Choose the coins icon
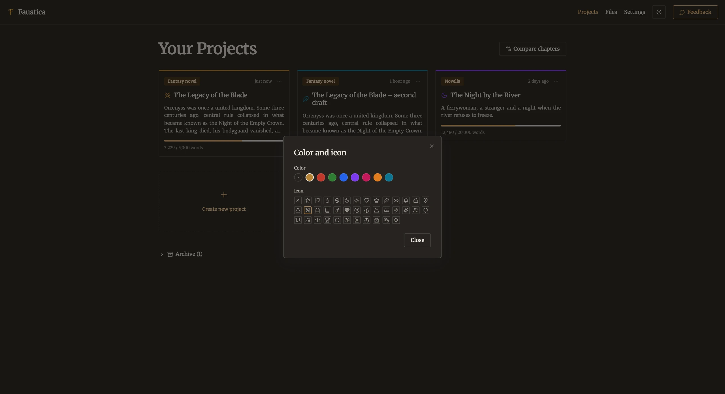Viewport: 725px width, 394px height. pyautogui.click(x=386, y=220)
